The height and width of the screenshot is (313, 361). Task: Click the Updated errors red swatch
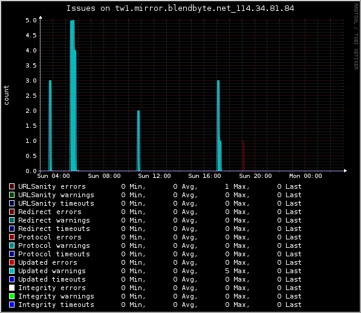11,262
